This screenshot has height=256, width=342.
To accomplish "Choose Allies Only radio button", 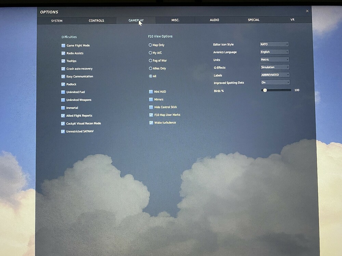I will tap(150, 68).
